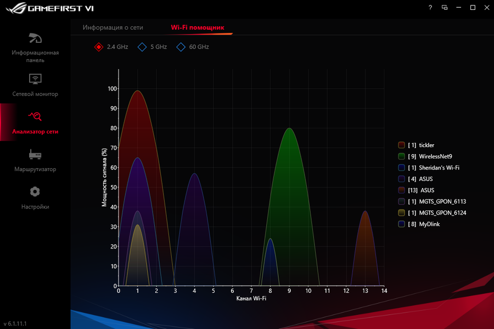Open the Настройки gear icon

35,191
